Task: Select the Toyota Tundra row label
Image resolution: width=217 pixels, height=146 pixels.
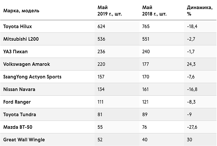Action: click(x=20, y=114)
